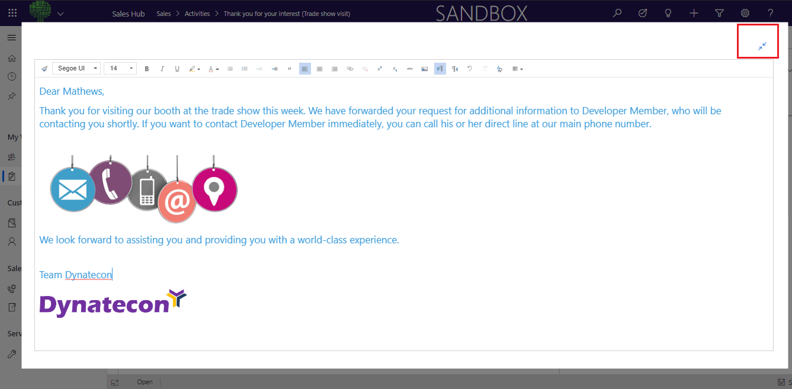
Task: Insert a hyperlink using the link icon
Action: tap(349, 69)
